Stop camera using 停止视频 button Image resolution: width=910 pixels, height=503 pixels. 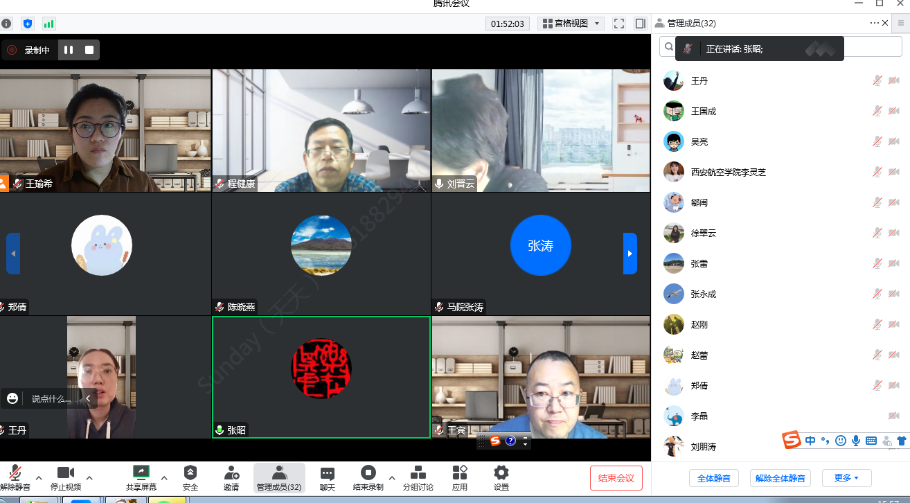66,477
